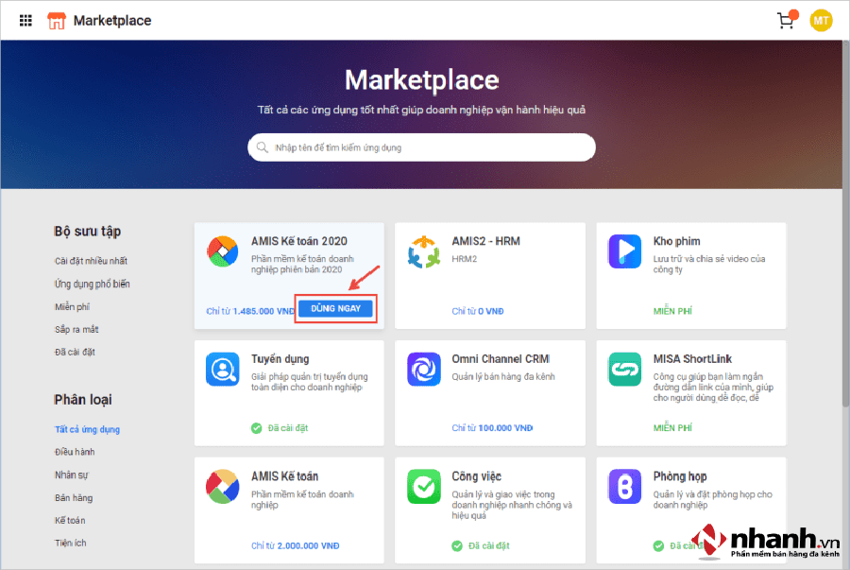Select Cài đặt nhiều nhất collection
Viewport: 850px width, 570px height.
(x=91, y=261)
